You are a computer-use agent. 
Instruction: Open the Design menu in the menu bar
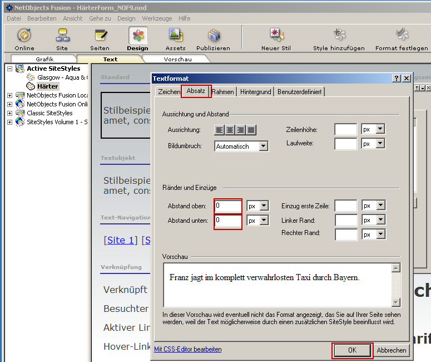(x=126, y=18)
